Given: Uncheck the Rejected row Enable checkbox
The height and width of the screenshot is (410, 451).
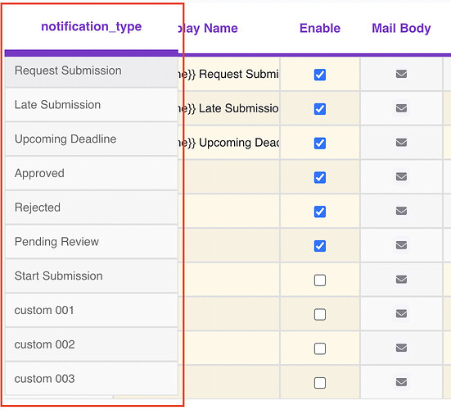Looking at the screenshot, I should [x=320, y=212].
